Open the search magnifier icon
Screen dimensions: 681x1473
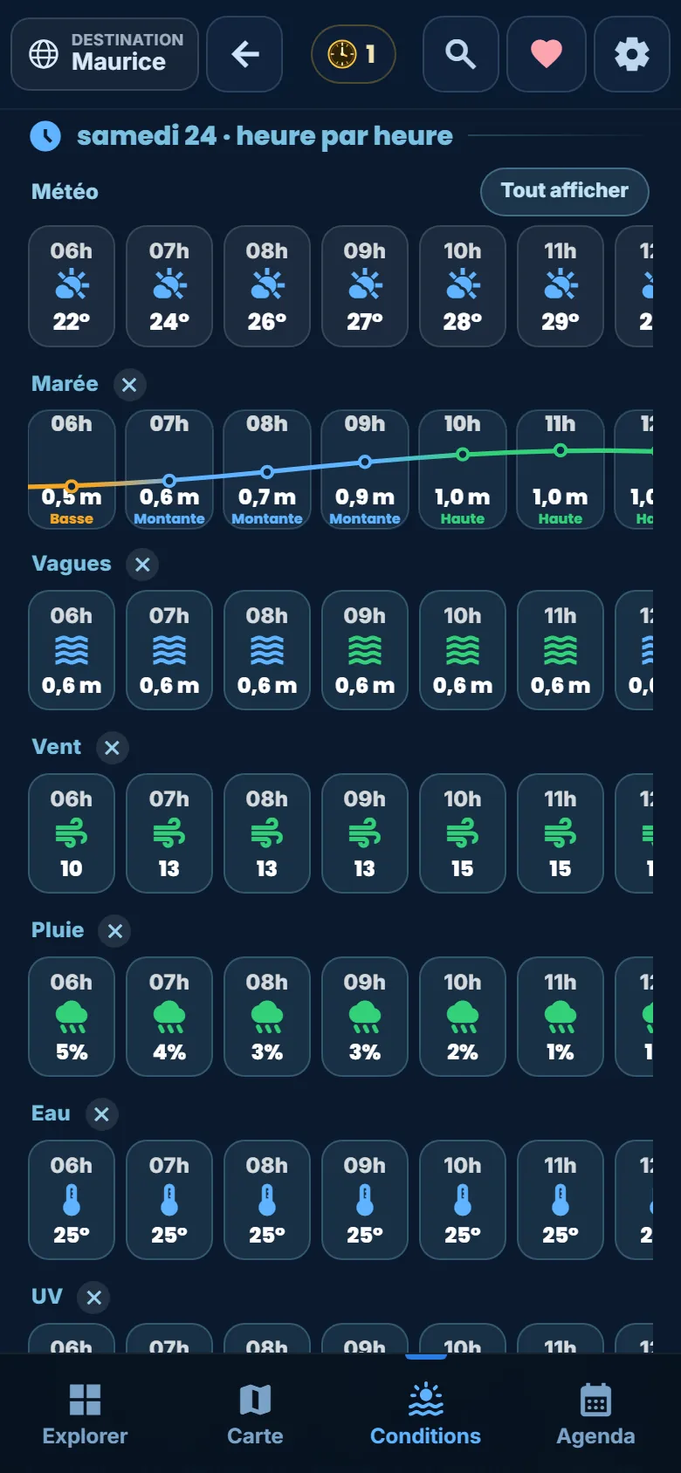(461, 54)
